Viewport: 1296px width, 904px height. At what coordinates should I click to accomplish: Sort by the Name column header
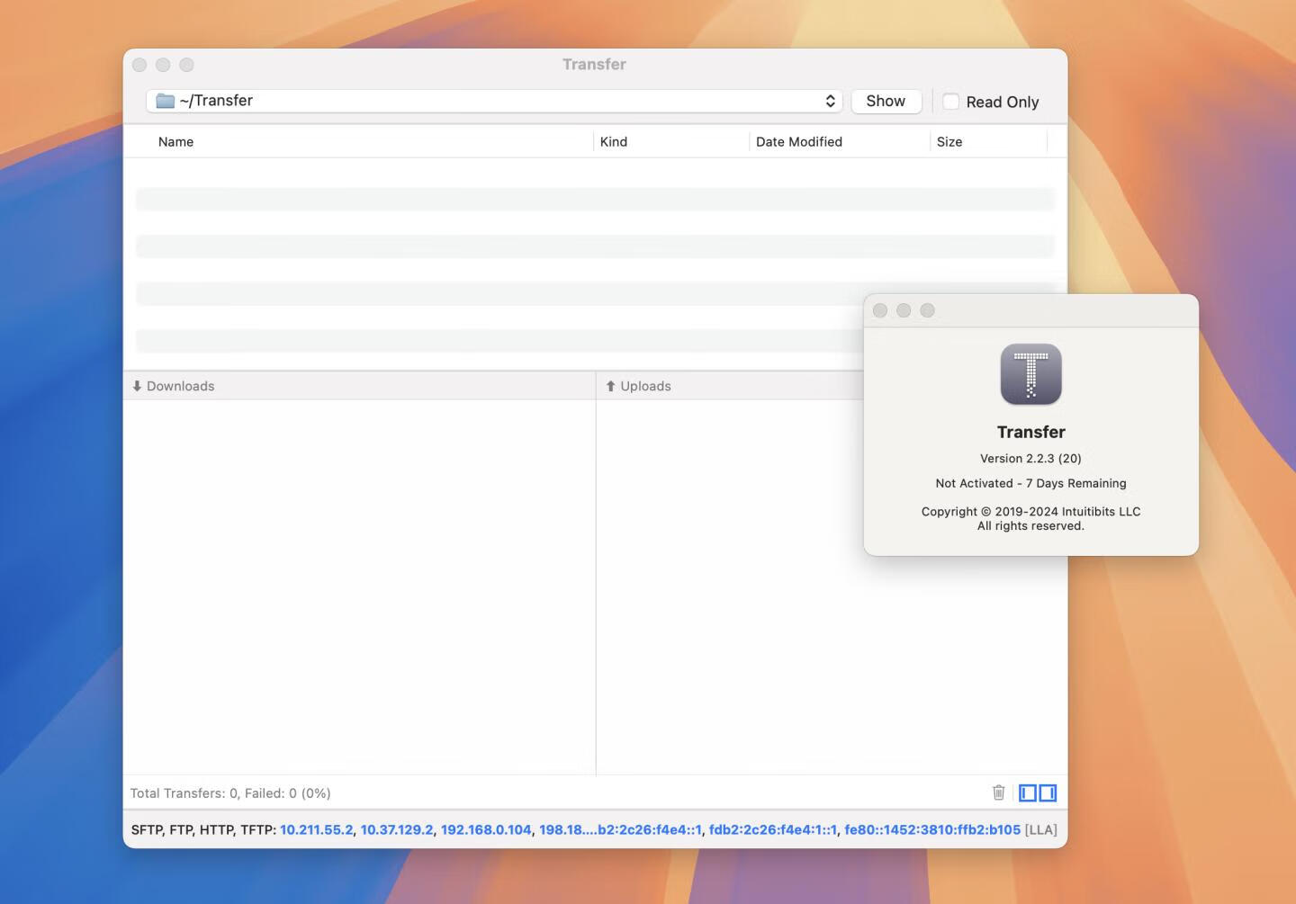(175, 141)
